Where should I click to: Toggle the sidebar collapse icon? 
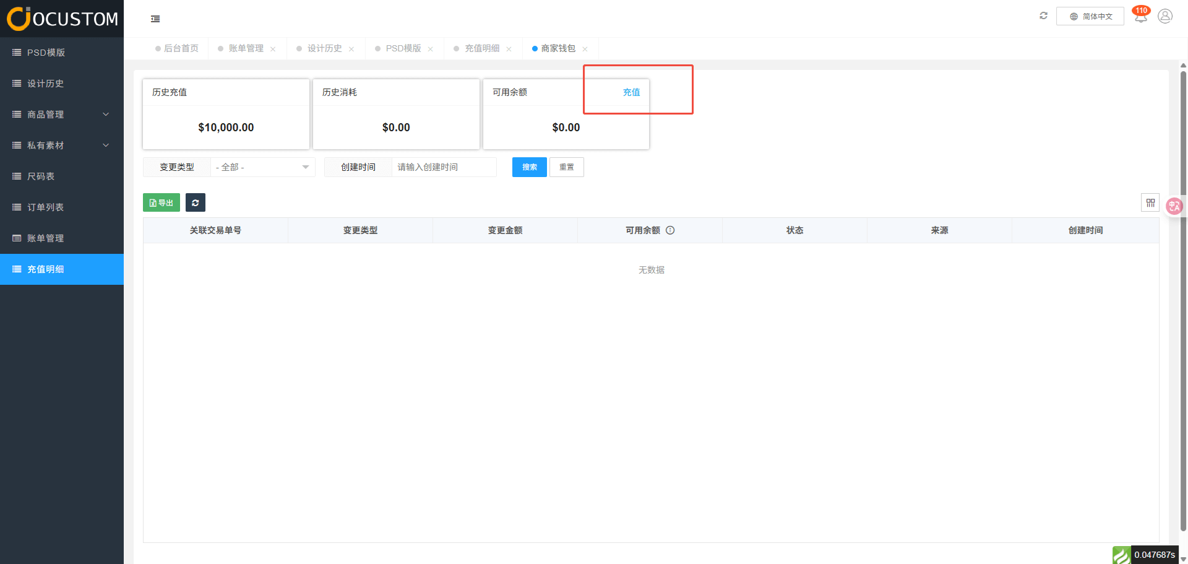(155, 19)
